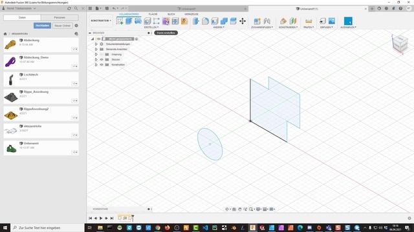Click the home icon in breadcrumb
This screenshot has width=414, height=232.
[5, 34]
